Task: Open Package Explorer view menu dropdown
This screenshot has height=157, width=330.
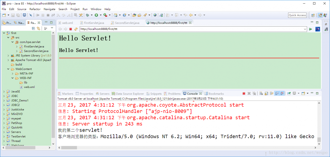Action: (52, 28)
